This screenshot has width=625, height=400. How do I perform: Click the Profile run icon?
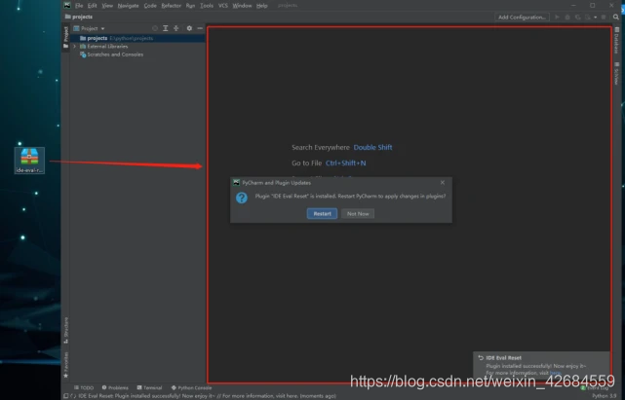pos(588,18)
